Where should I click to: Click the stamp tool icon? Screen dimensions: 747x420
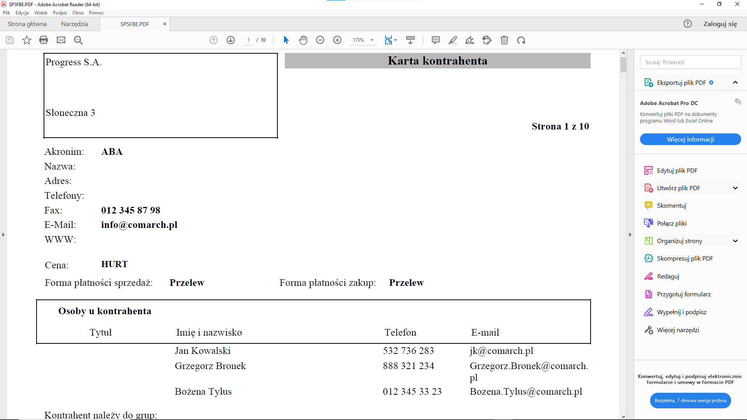pos(487,40)
